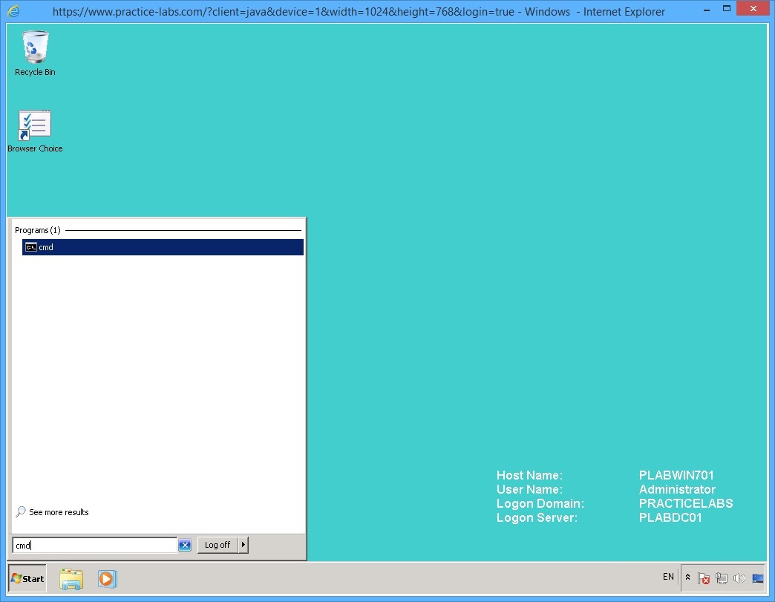Show hidden notification icons via the chevron

687,578
